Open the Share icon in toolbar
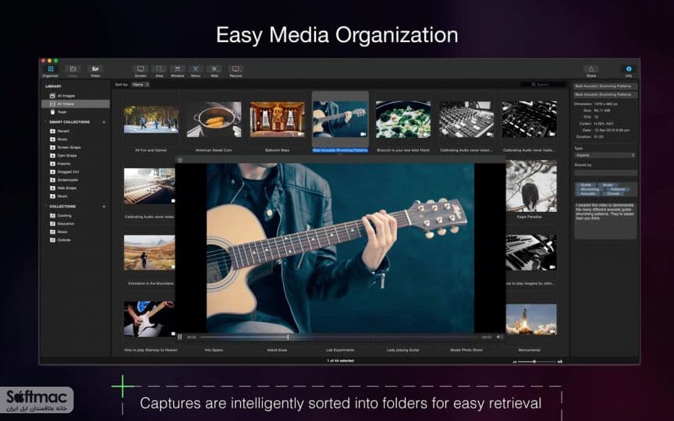The height and width of the screenshot is (421, 674). point(591,69)
